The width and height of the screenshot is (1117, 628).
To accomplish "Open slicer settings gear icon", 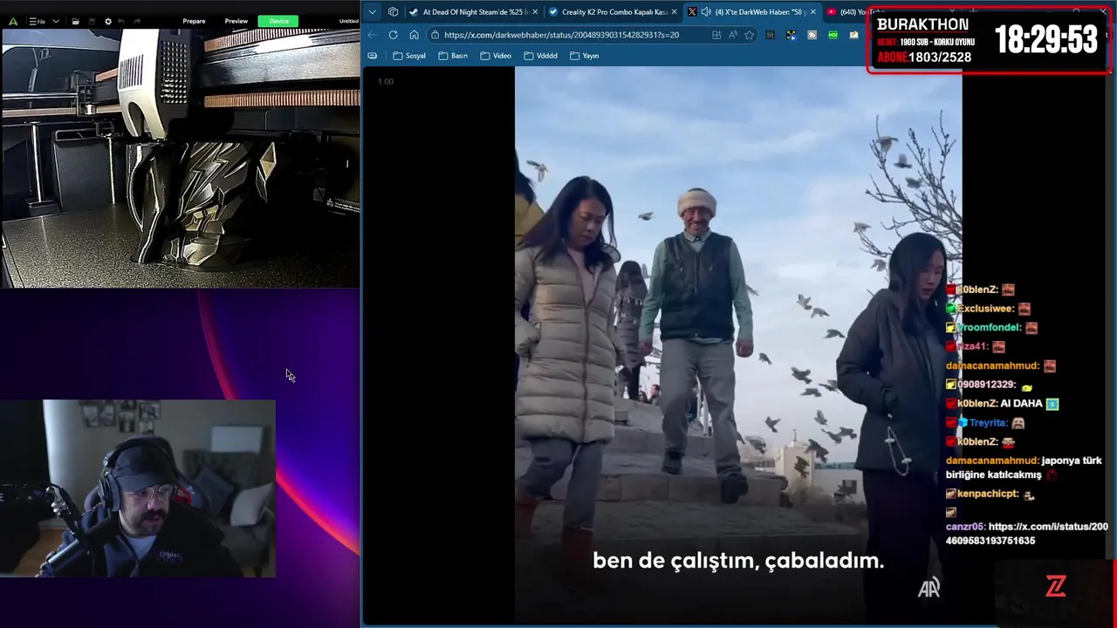I will click(x=108, y=21).
